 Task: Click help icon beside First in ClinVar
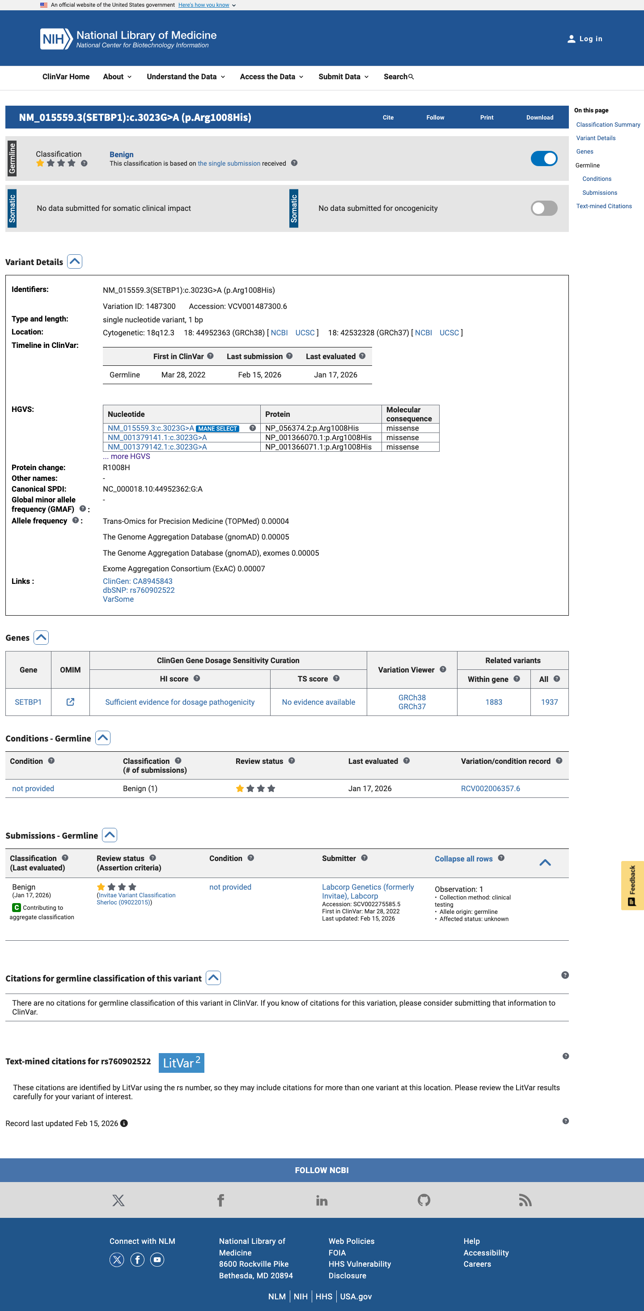pos(211,356)
